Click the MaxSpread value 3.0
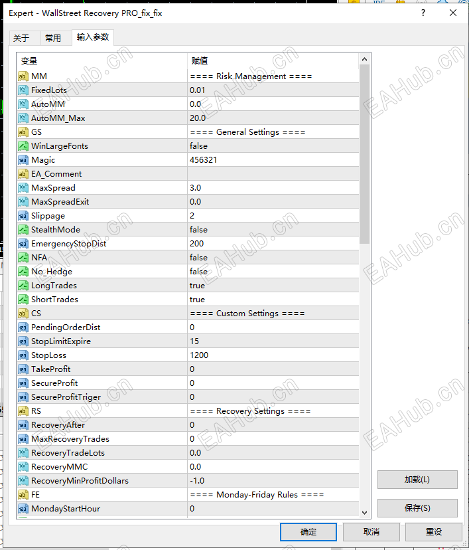This screenshot has height=550, width=469. (196, 188)
